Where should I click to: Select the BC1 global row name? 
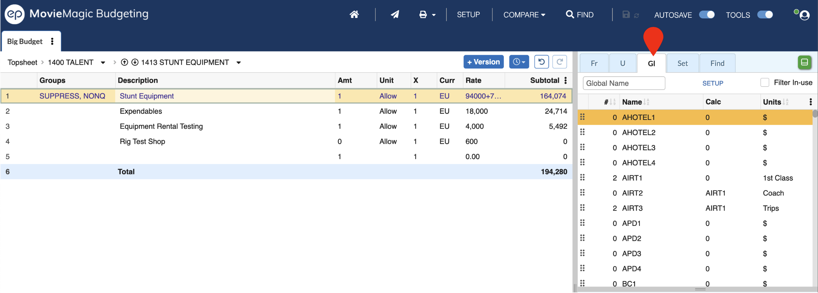click(x=629, y=283)
